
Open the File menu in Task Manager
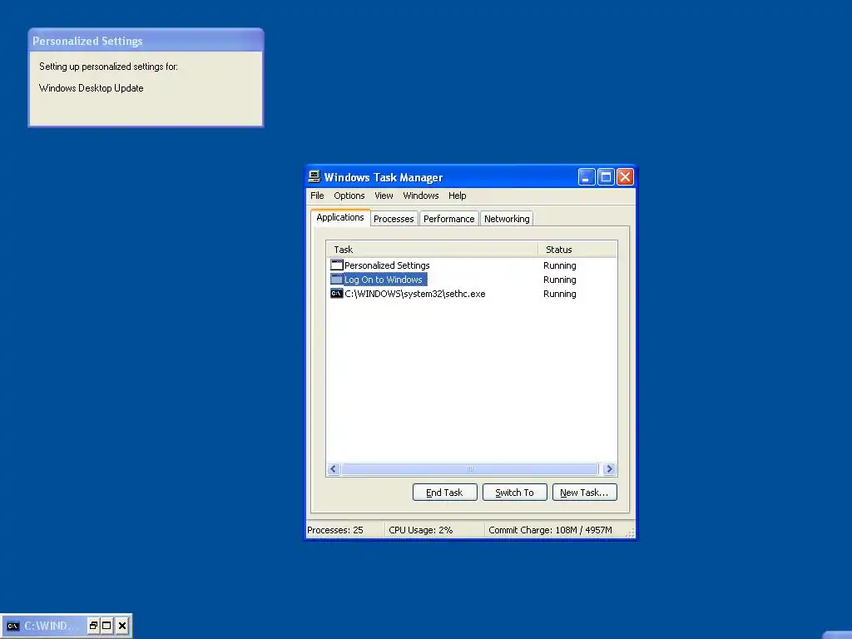tap(317, 196)
